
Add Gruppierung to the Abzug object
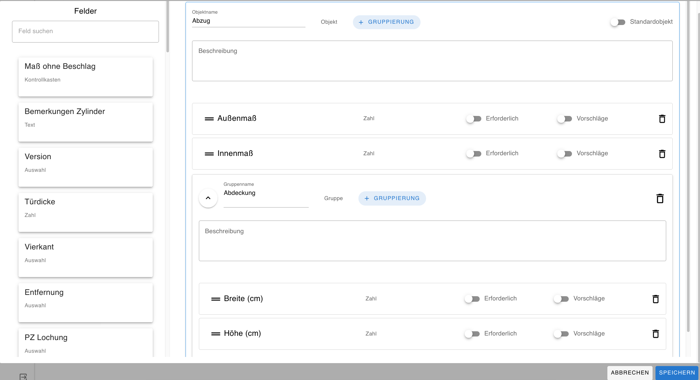coord(386,22)
